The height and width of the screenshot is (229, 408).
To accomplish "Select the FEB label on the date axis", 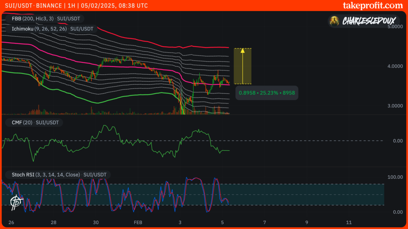I will (x=138, y=223).
